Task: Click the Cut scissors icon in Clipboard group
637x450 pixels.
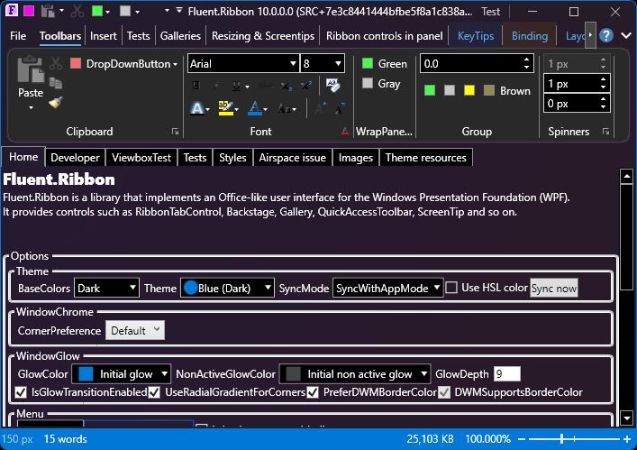Action: coord(56,63)
